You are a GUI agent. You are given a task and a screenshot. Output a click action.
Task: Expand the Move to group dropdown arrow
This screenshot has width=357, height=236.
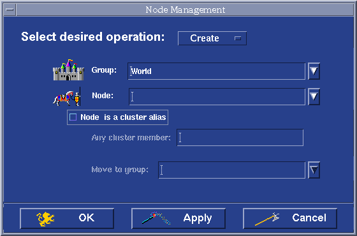pos(314,170)
